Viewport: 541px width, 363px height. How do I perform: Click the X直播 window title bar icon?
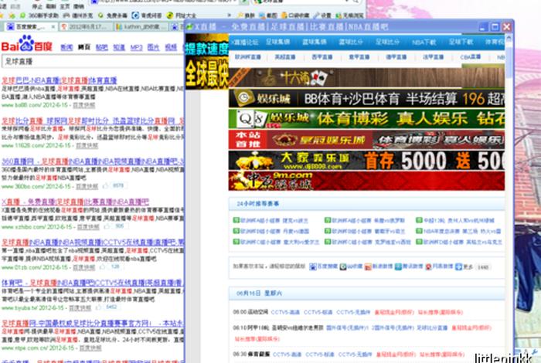pyautogui.click(x=189, y=27)
